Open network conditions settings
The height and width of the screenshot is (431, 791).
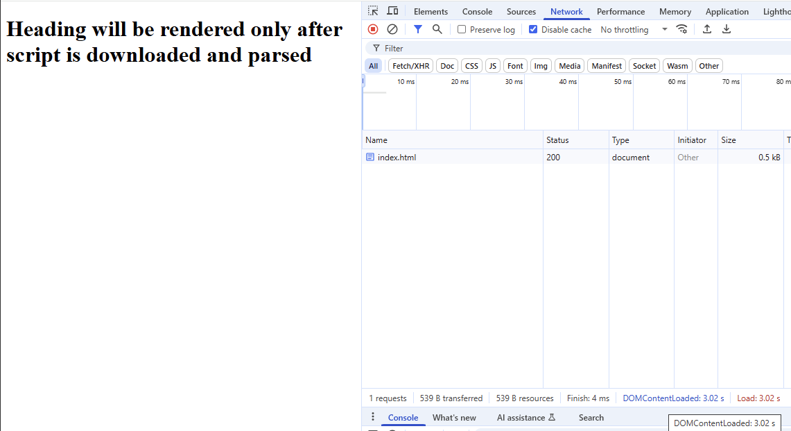[681, 29]
